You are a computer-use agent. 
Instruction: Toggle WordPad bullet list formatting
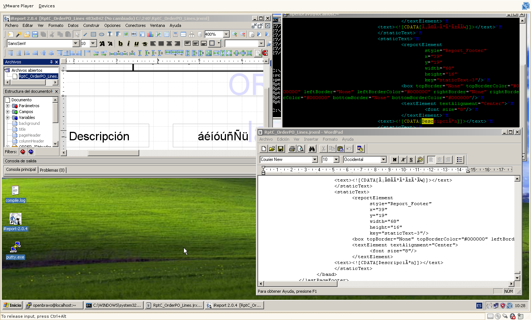click(459, 159)
